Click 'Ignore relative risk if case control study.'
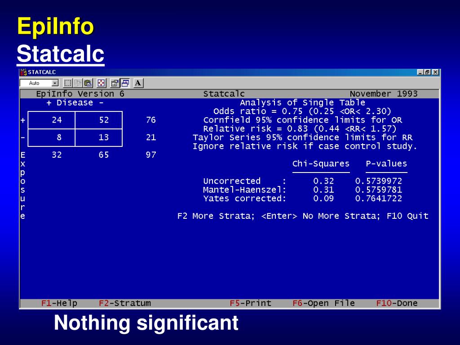Image resolution: width=460 pixels, height=345 pixels. (305, 146)
